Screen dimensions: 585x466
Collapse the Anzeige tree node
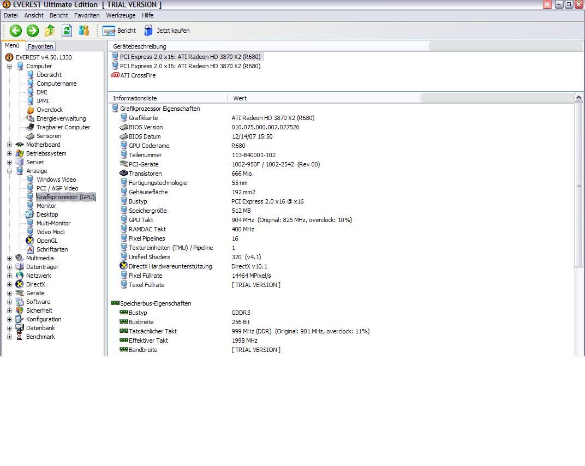coord(10,171)
